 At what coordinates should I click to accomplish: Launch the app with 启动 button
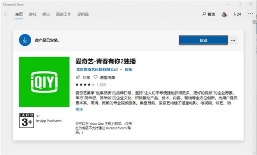pyautogui.click(x=203, y=40)
